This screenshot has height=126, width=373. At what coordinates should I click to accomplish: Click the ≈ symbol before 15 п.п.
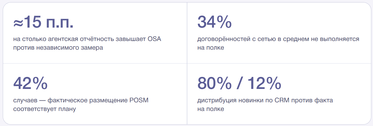point(18,23)
